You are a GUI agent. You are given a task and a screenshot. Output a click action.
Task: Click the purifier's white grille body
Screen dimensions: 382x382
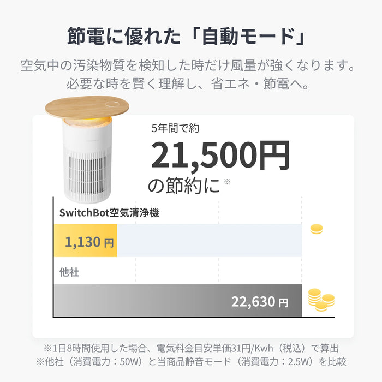(x=86, y=169)
